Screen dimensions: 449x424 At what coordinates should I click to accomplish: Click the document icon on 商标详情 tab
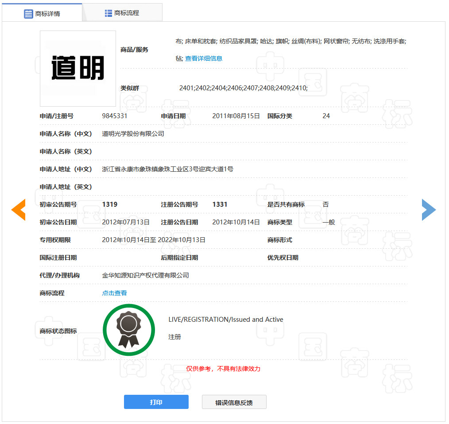pyautogui.click(x=28, y=13)
